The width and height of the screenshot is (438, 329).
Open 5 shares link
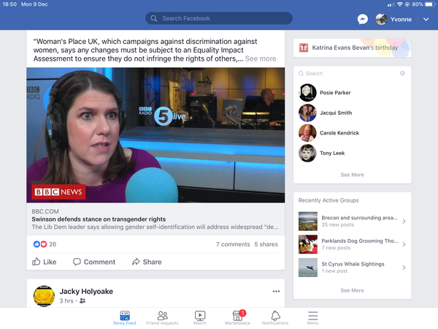pyautogui.click(x=266, y=244)
